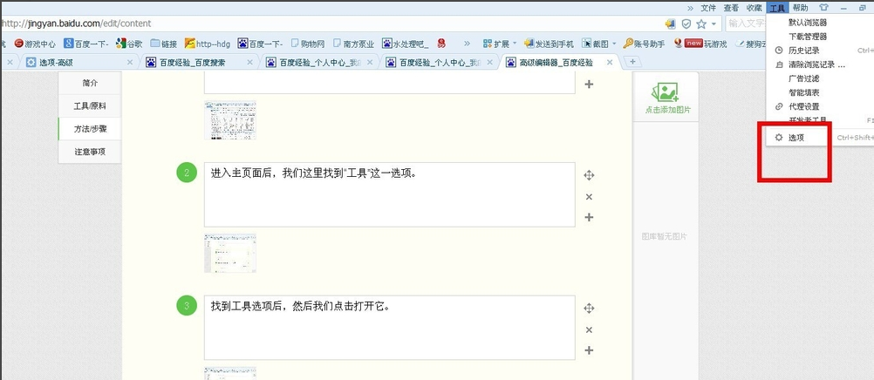This screenshot has height=380, width=874.
Task: Click the move handle for step 2
Action: (589, 175)
